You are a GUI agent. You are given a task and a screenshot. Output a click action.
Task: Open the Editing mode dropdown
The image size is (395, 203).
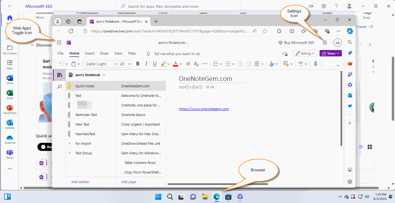[x=305, y=53]
